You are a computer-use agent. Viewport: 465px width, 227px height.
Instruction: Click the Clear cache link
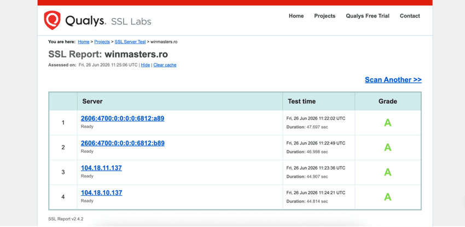165,65
